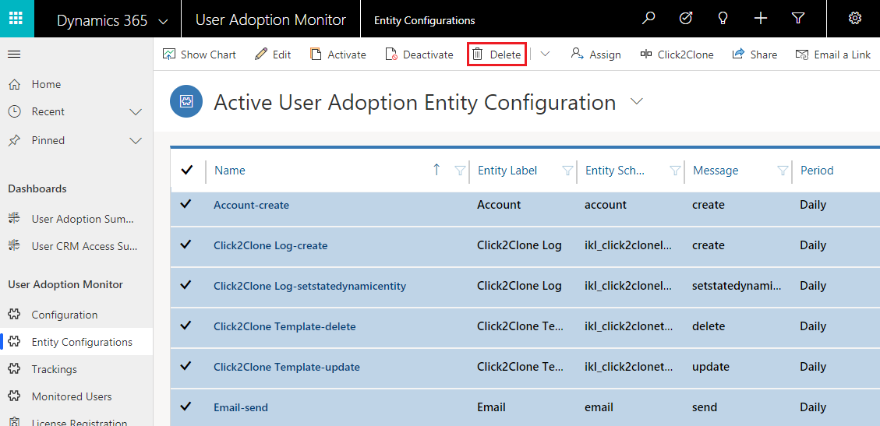Viewport: 880px width, 426px height.
Task: Uncheck the Click2Clone Template-delete row
Action: click(186, 325)
